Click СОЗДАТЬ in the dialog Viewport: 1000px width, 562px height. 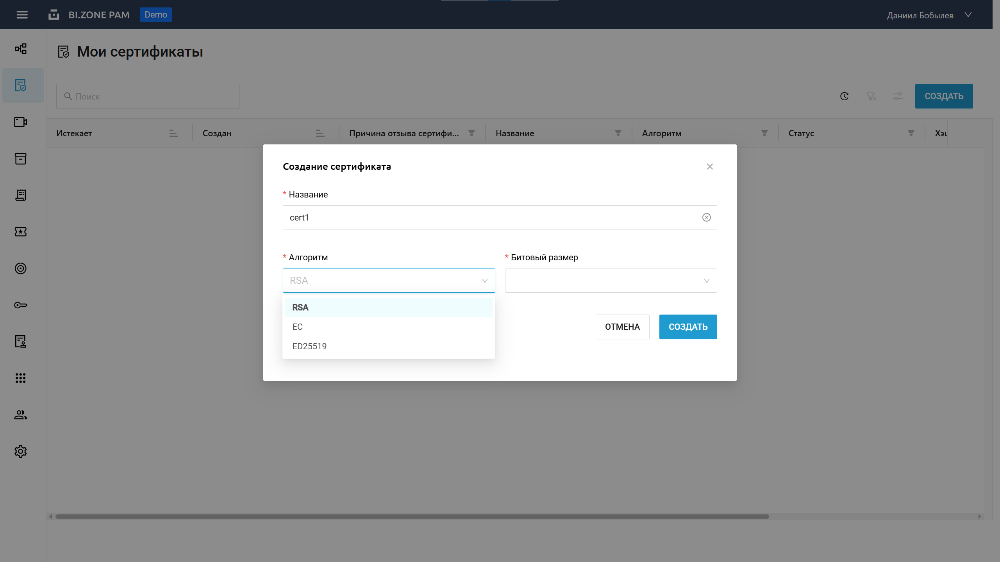(x=688, y=327)
